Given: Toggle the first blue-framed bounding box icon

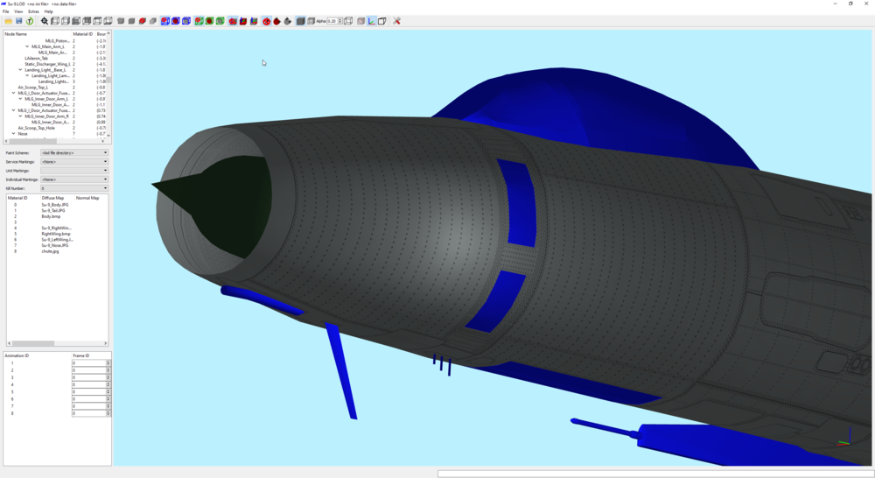Looking at the screenshot, I should tap(165, 21).
